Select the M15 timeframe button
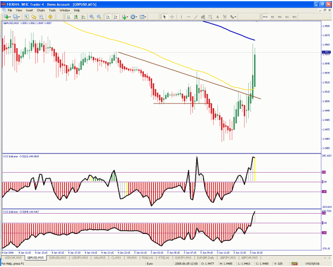This screenshot has width=333, height=267. click(265, 17)
